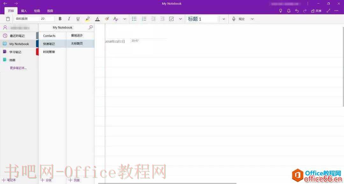
Task: Click the back navigation arrow
Action: [5, 3]
